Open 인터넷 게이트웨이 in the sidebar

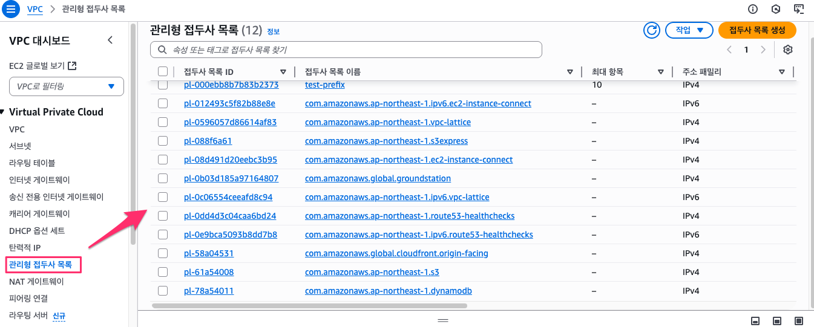click(x=40, y=180)
